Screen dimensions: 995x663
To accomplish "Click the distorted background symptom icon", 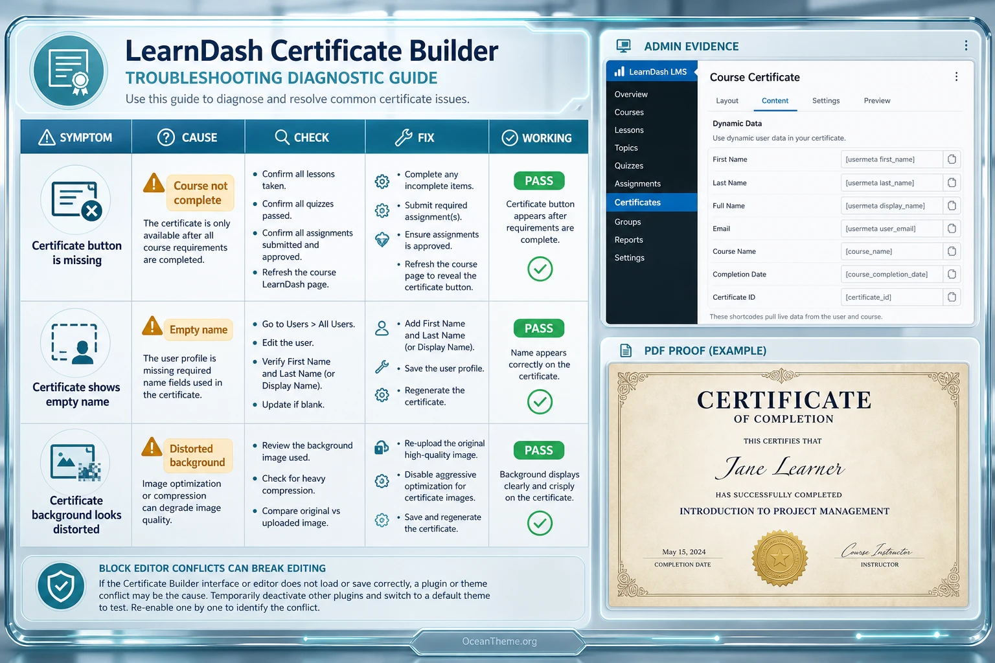I will [75, 463].
